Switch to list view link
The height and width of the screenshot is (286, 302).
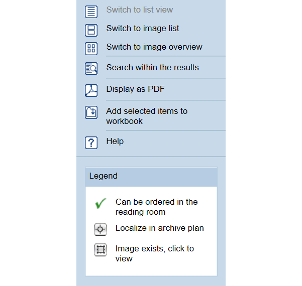pos(140,10)
